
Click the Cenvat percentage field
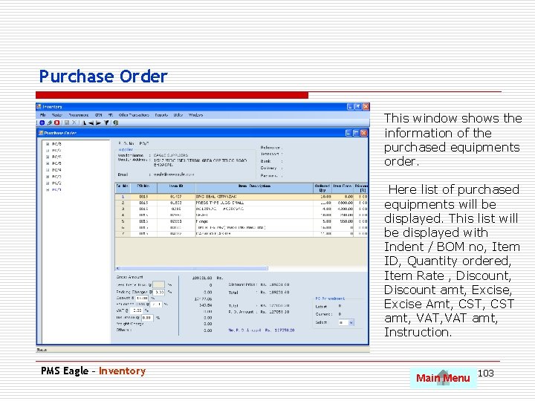click(142, 298)
